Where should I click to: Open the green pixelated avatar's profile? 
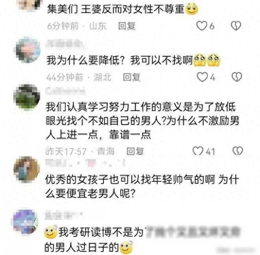(x=27, y=97)
